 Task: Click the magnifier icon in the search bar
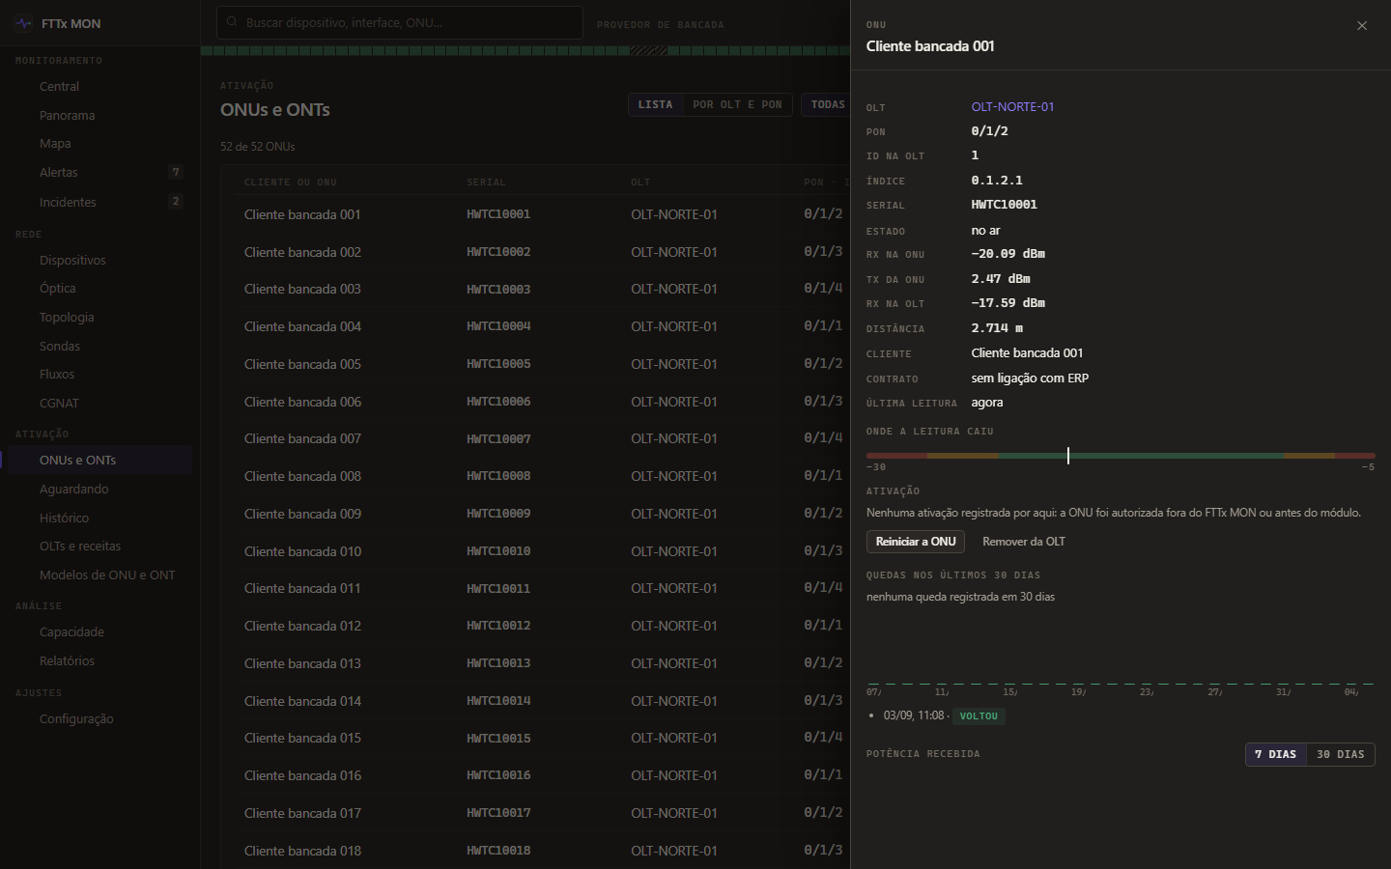[x=233, y=22]
